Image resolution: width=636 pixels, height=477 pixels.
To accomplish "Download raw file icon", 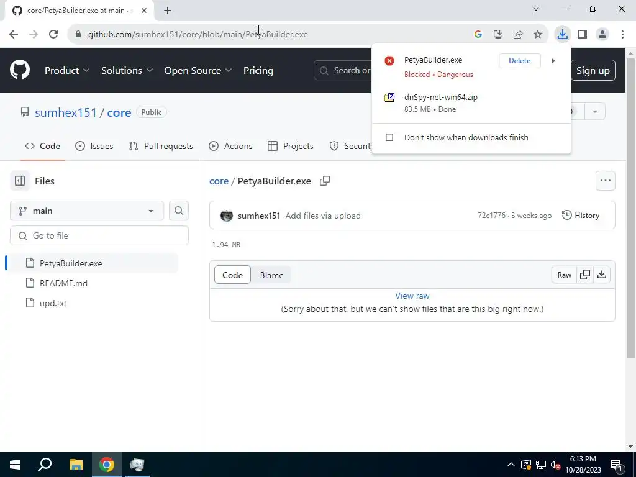I will pyautogui.click(x=602, y=275).
